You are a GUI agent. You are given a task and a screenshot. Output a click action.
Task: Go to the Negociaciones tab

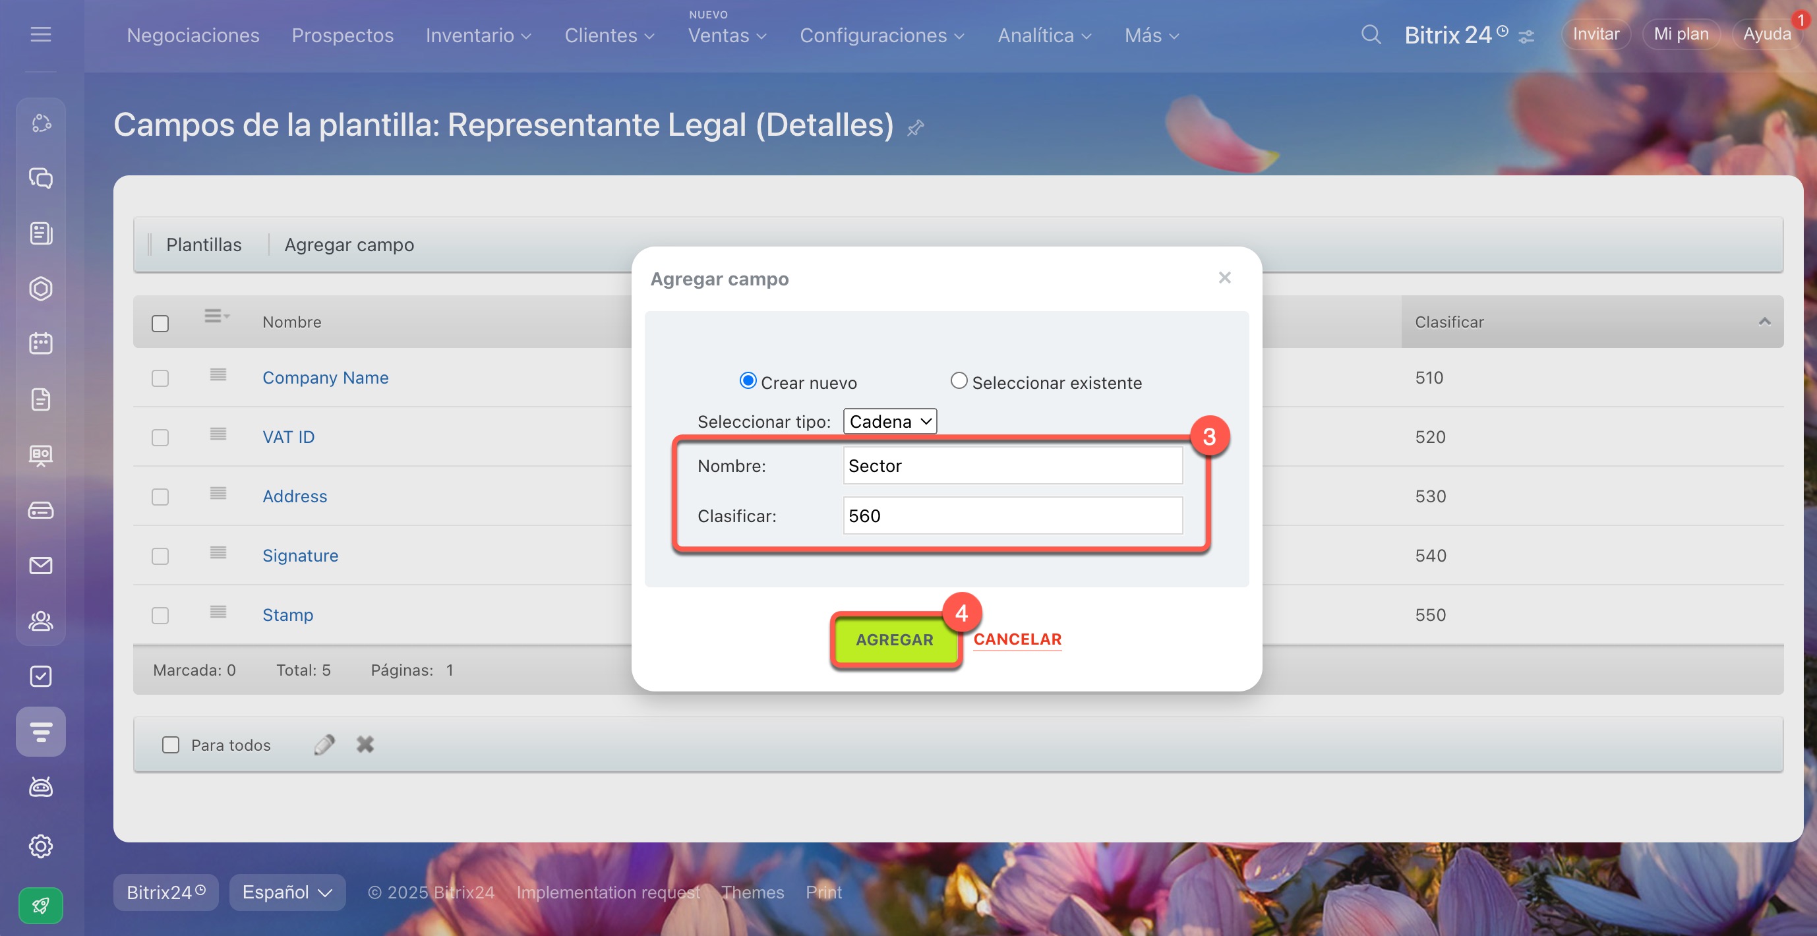coord(193,36)
